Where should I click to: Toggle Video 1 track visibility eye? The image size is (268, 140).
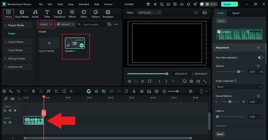click(x=15, y=111)
